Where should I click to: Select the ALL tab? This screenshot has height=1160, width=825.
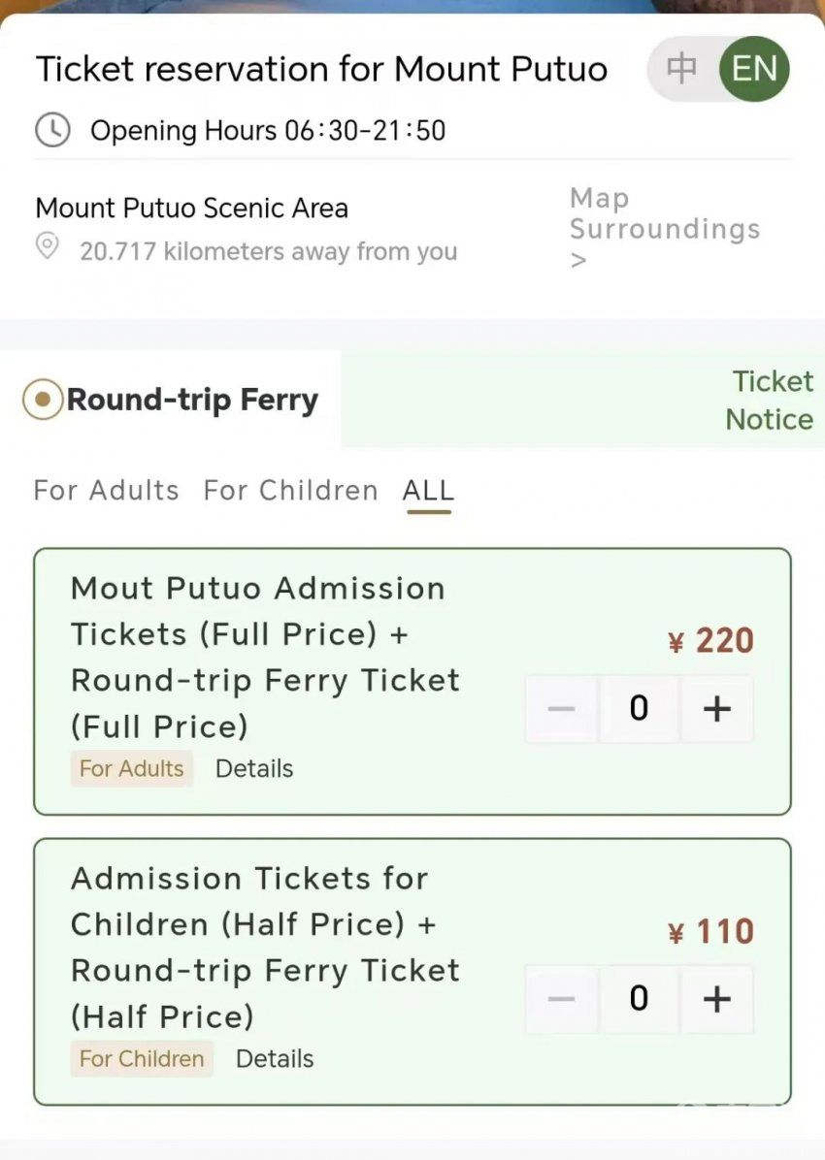(429, 491)
